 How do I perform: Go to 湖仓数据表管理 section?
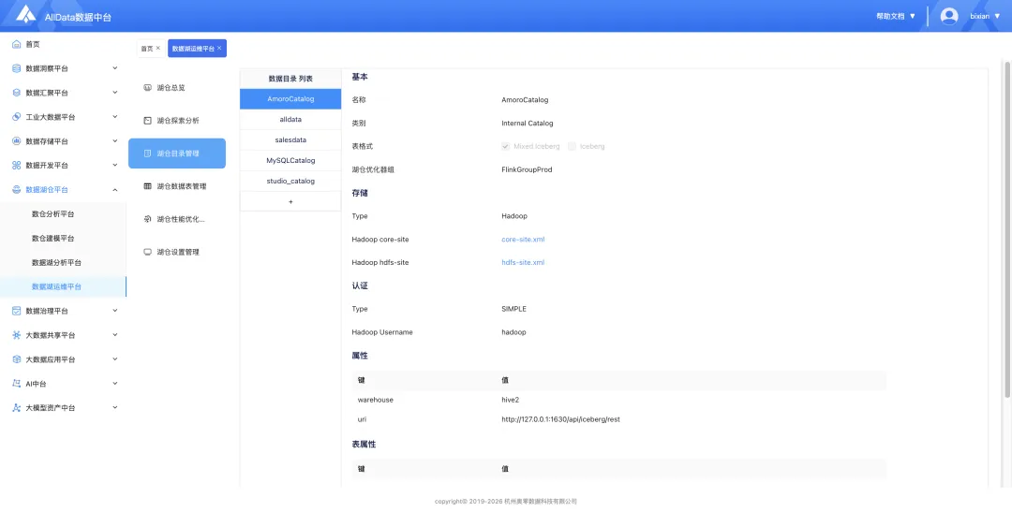[x=177, y=186]
